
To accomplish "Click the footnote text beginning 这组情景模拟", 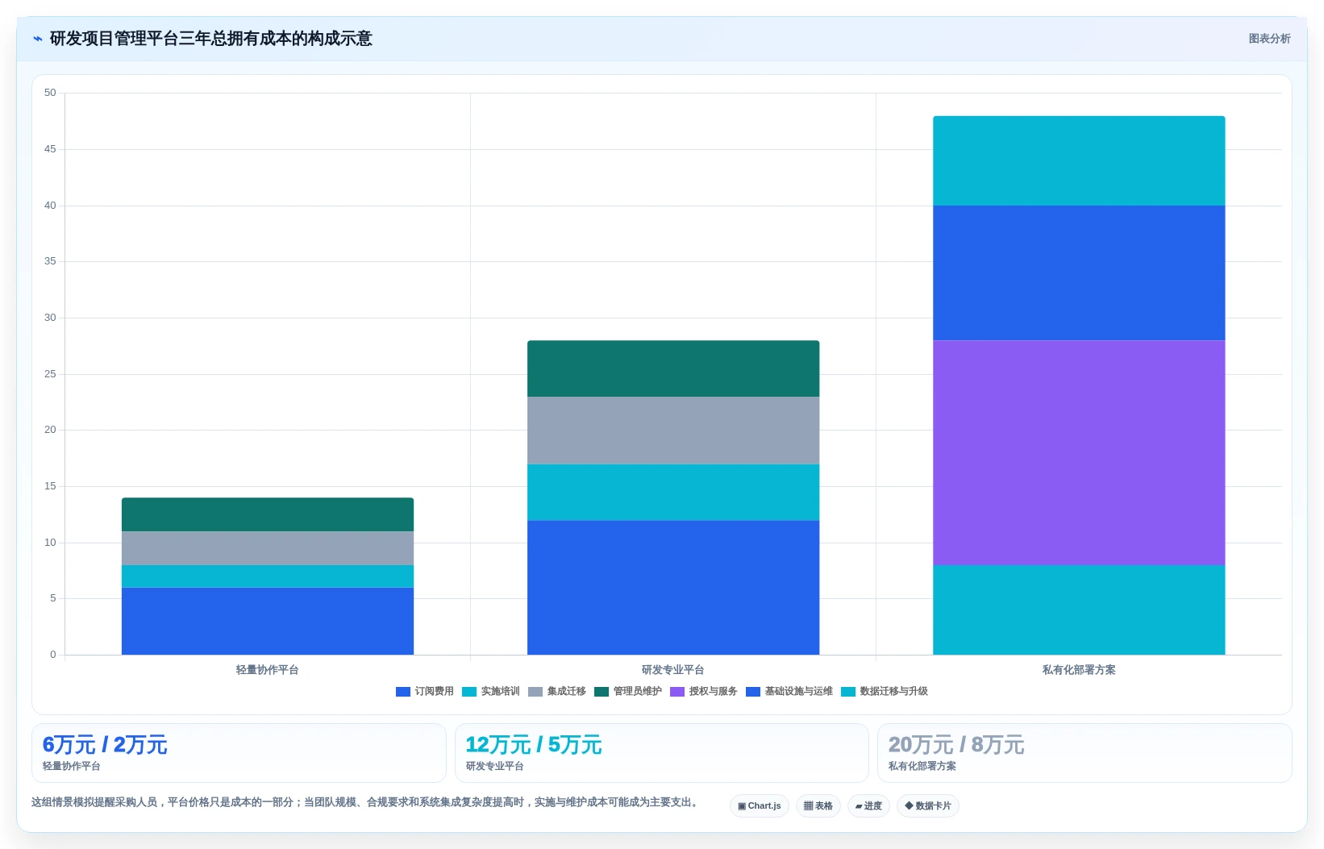I will pos(364,802).
